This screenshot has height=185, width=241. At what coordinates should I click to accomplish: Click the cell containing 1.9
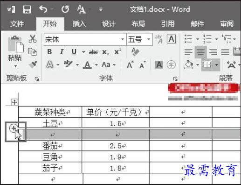pos(116,157)
